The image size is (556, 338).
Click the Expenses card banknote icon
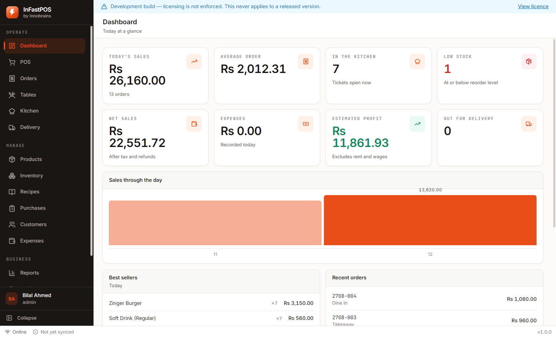pos(306,124)
